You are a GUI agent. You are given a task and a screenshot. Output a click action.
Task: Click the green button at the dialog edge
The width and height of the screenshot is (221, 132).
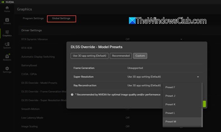click(x=204, y=104)
